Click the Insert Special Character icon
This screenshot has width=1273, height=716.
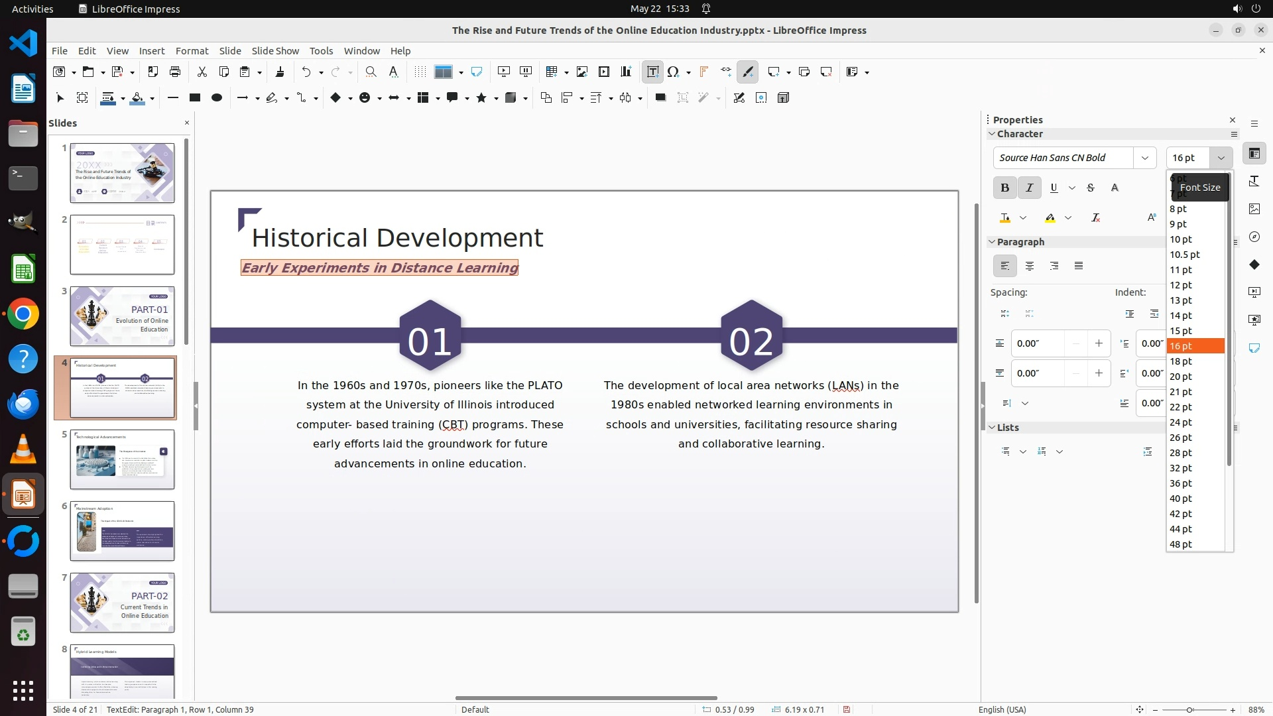point(674,72)
